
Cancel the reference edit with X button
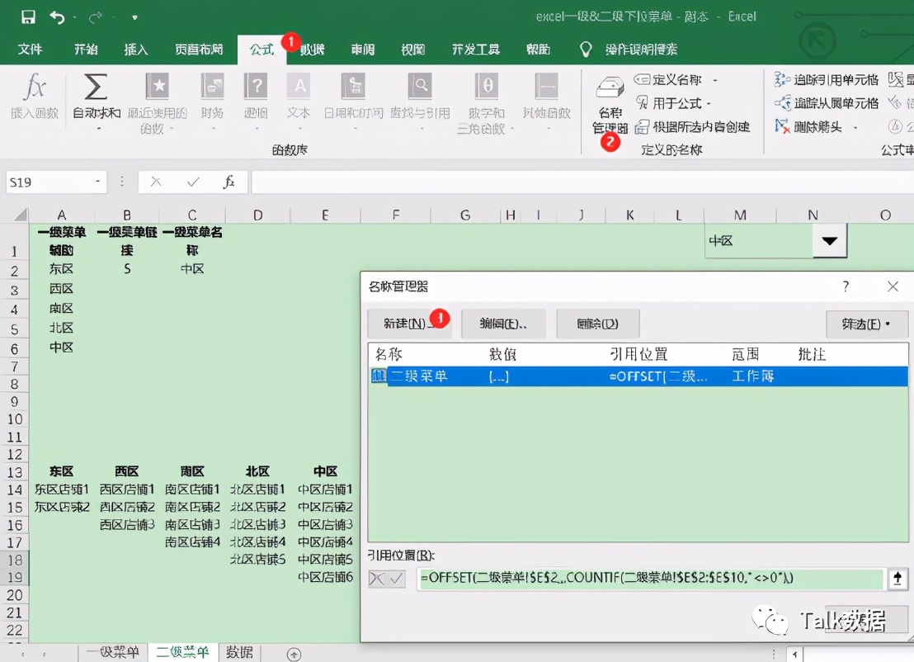click(378, 579)
